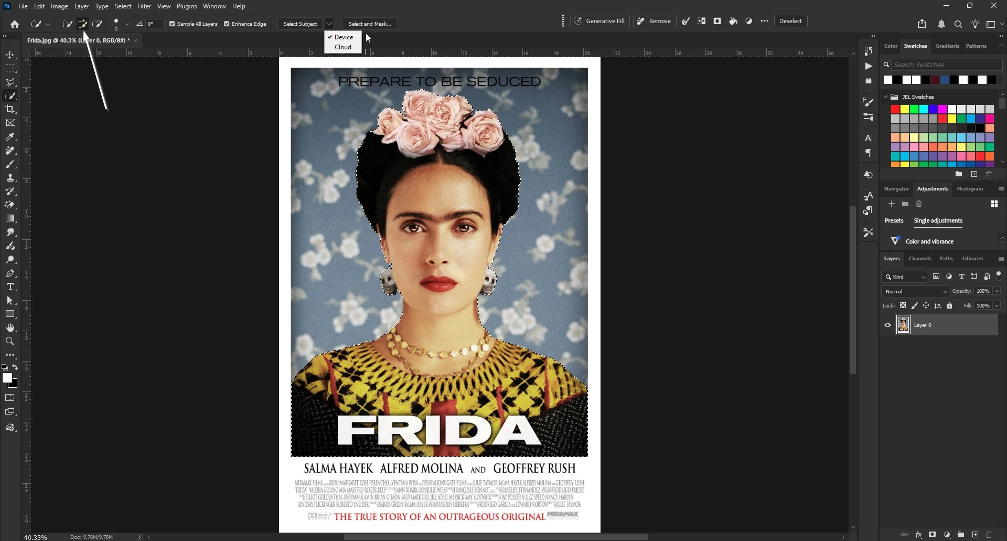Viewport: 1007px width, 541px height.
Task: Add a layer mask
Action: pos(933,535)
